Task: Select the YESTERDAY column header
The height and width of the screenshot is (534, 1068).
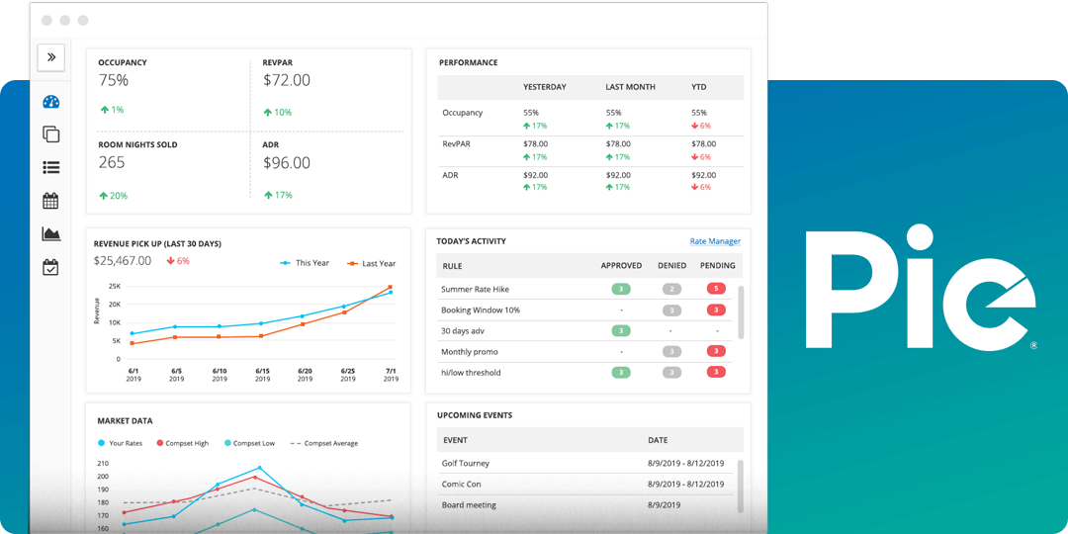Action: coord(544,87)
